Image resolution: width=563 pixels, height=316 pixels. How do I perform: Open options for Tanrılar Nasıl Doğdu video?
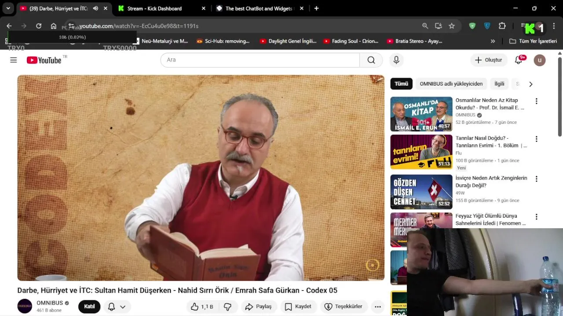tap(536, 139)
